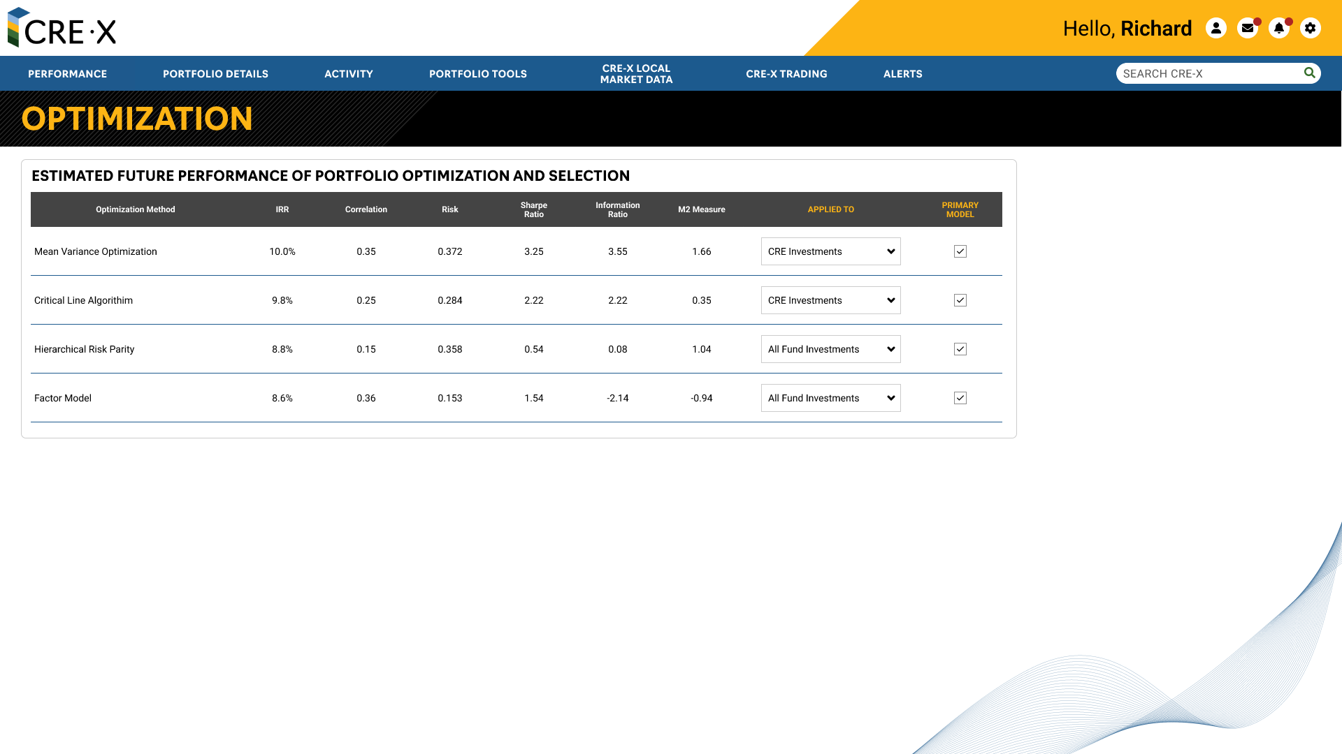Open Applied To dropdown for Hierarchical Risk Parity
1342x754 pixels.
(830, 349)
